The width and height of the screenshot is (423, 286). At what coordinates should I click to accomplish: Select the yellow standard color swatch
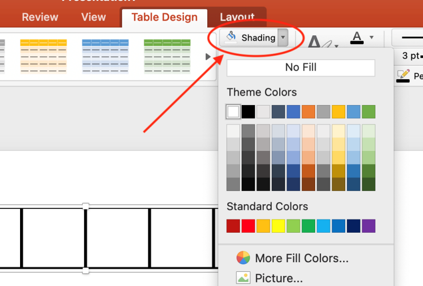(278, 226)
